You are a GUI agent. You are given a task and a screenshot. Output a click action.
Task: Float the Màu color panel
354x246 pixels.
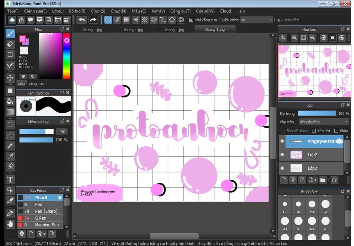(62, 29)
